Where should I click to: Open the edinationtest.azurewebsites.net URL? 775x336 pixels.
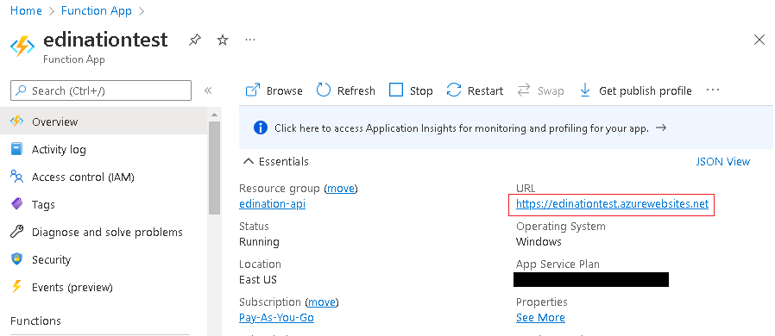612,204
